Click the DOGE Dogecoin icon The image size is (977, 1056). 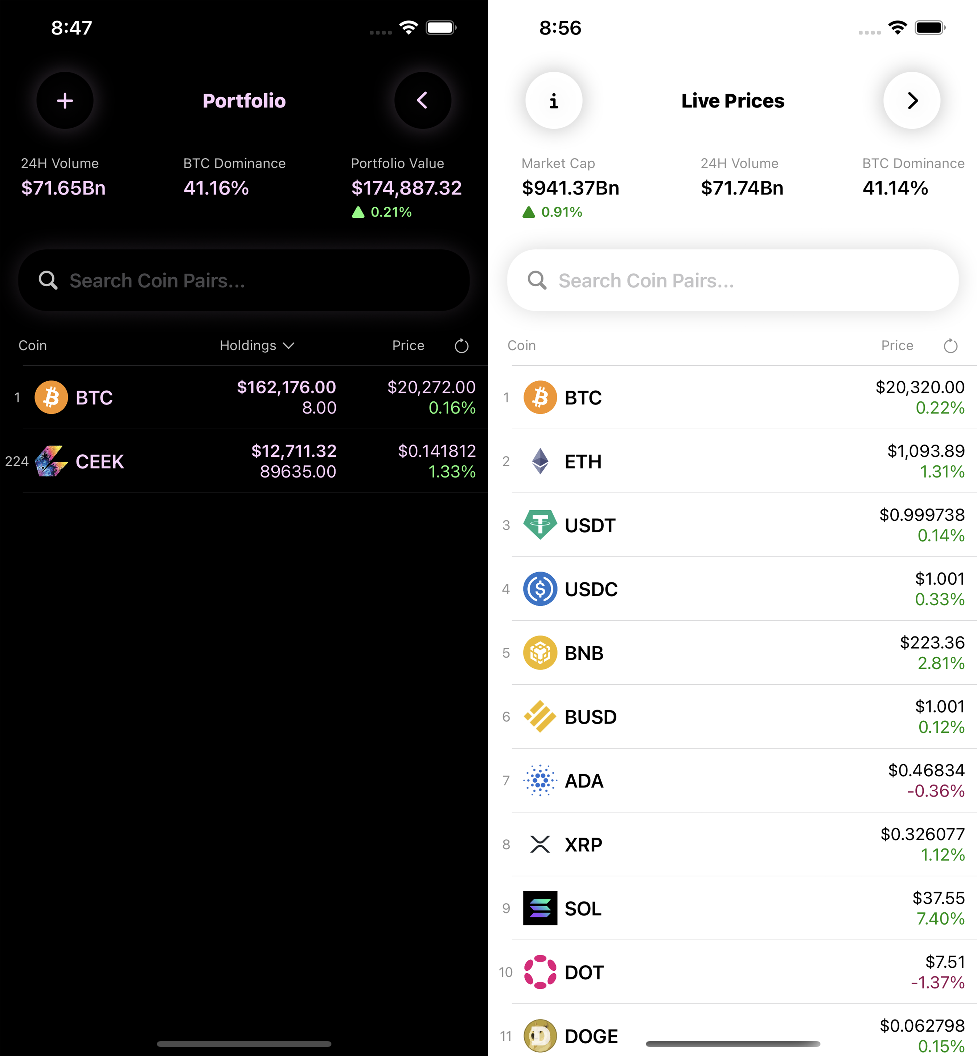540,1036
